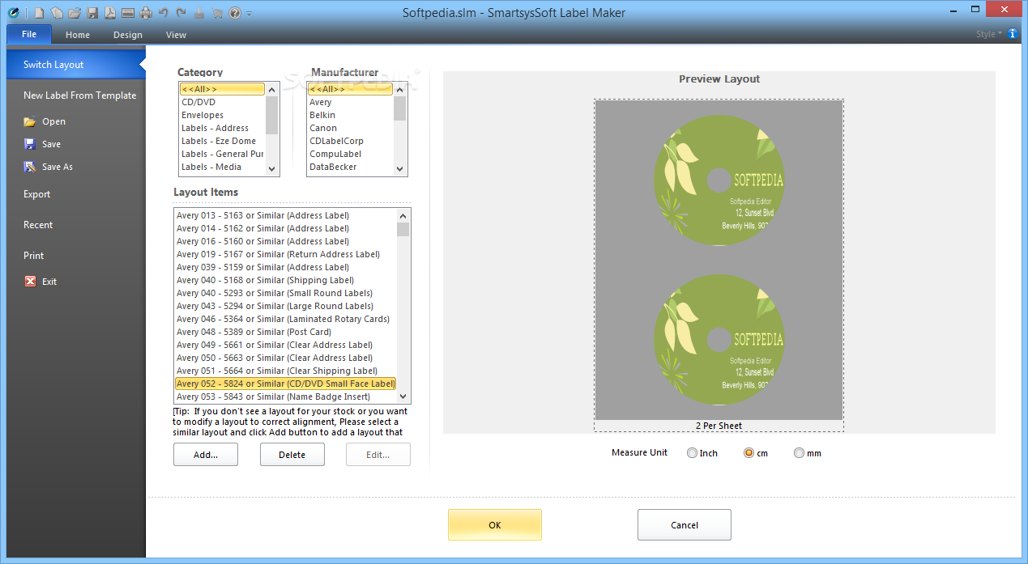The height and width of the screenshot is (564, 1028).
Task: Select Canon manufacturer
Action: tap(323, 128)
